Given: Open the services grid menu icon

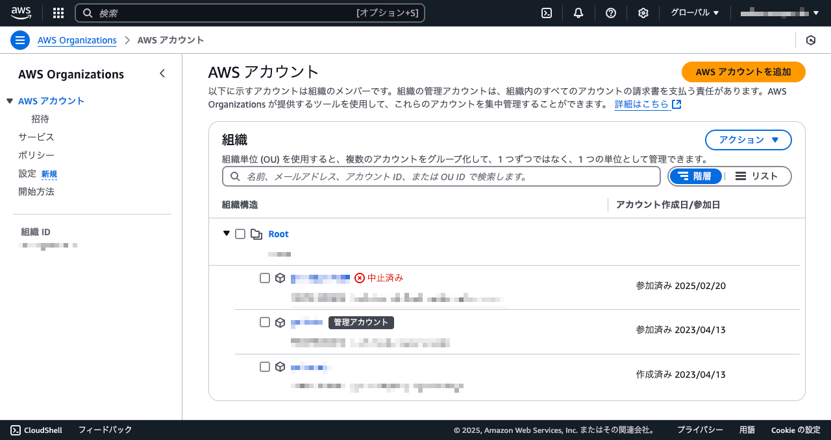Looking at the screenshot, I should [58, 13].
